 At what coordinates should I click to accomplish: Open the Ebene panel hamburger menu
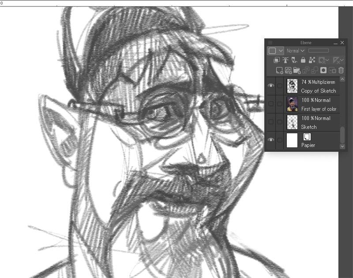point(270,43)
